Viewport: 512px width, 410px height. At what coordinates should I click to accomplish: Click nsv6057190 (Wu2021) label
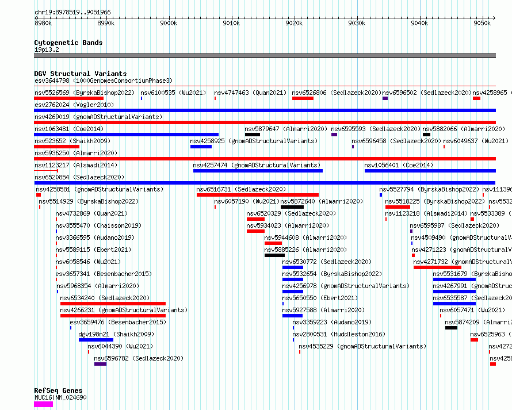coord(247,201)
